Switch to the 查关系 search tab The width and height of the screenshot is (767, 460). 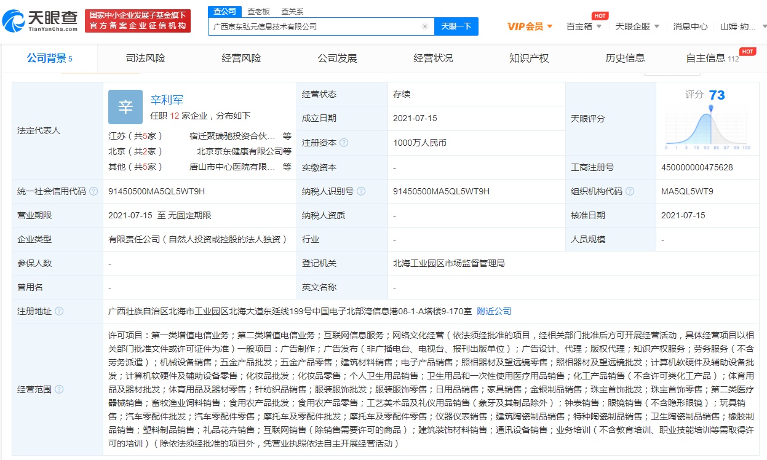tap(292, 11)
